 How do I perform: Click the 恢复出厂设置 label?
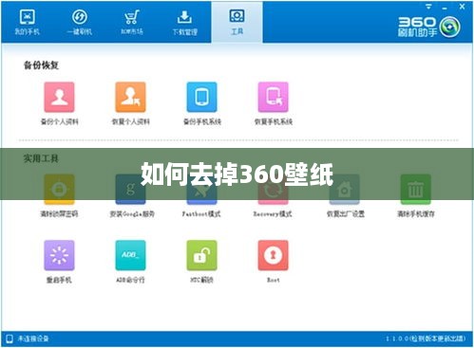click(x=346, y=214)
